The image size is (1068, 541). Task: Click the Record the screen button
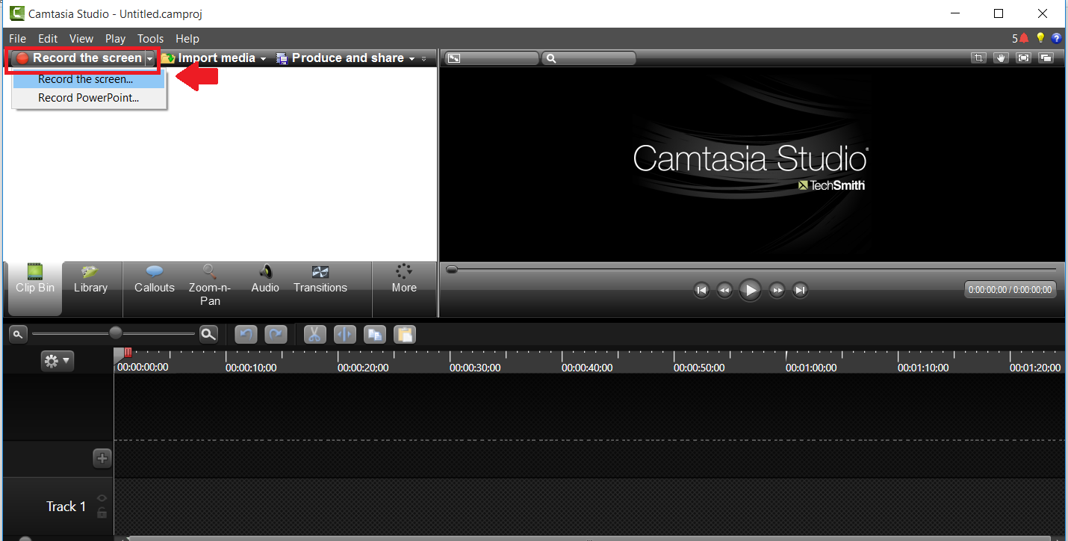(x=78, y=58)
